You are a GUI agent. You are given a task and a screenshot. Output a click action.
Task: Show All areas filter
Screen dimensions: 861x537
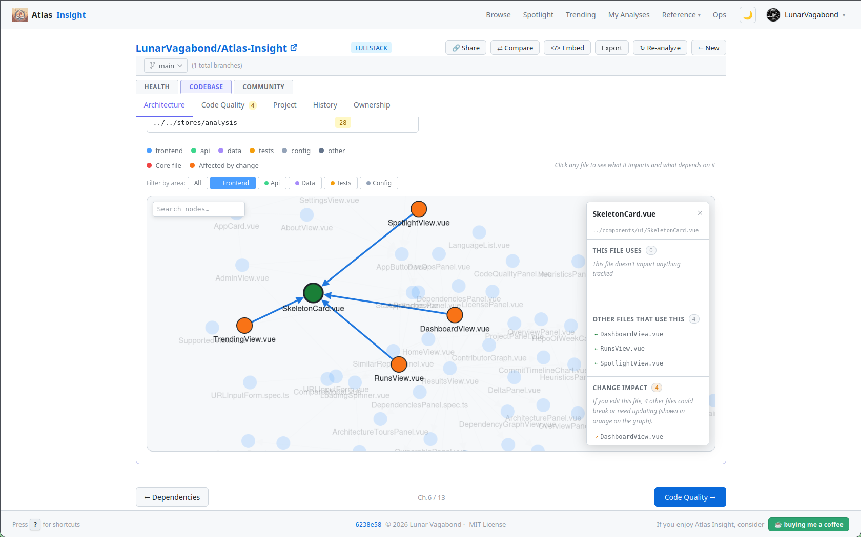pyautogui.click(x=198, y=183)
